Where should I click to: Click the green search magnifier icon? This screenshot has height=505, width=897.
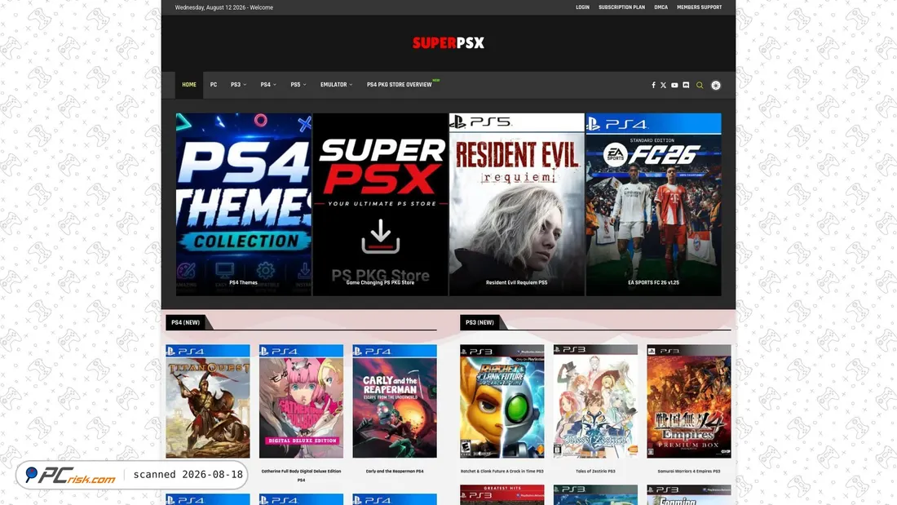click(700, 86)
